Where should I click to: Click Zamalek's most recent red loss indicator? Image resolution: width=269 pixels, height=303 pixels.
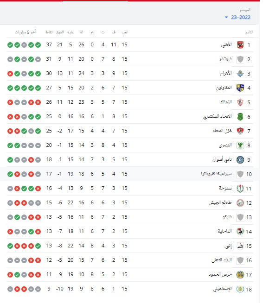coord(10,102)
